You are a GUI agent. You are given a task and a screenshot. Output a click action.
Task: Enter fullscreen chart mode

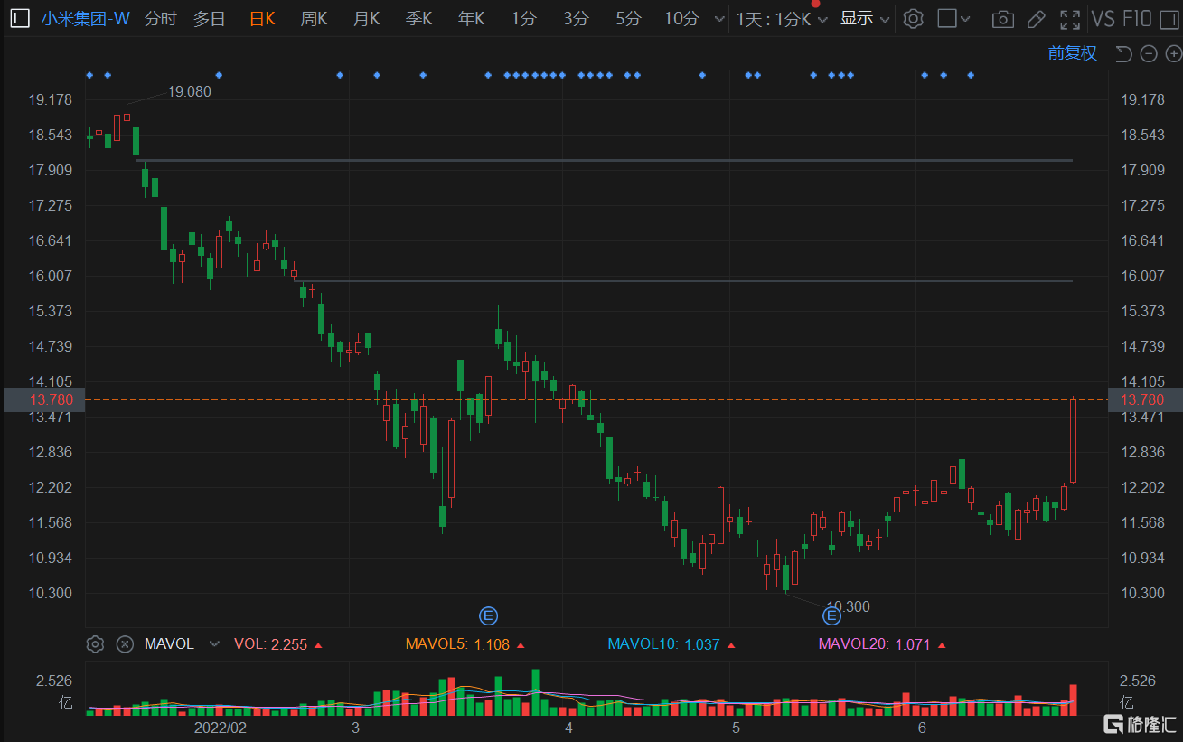click(x=1070, y=19)
